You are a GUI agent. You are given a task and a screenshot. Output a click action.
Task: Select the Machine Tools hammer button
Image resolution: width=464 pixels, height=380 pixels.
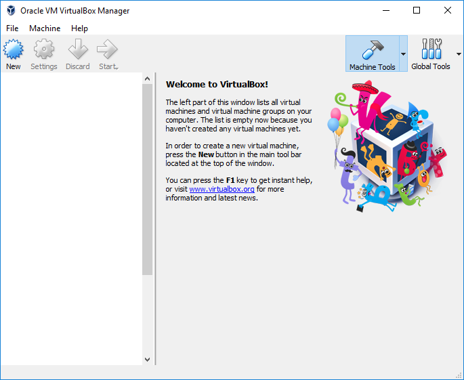pyautogui.click(x=373, y=54)
